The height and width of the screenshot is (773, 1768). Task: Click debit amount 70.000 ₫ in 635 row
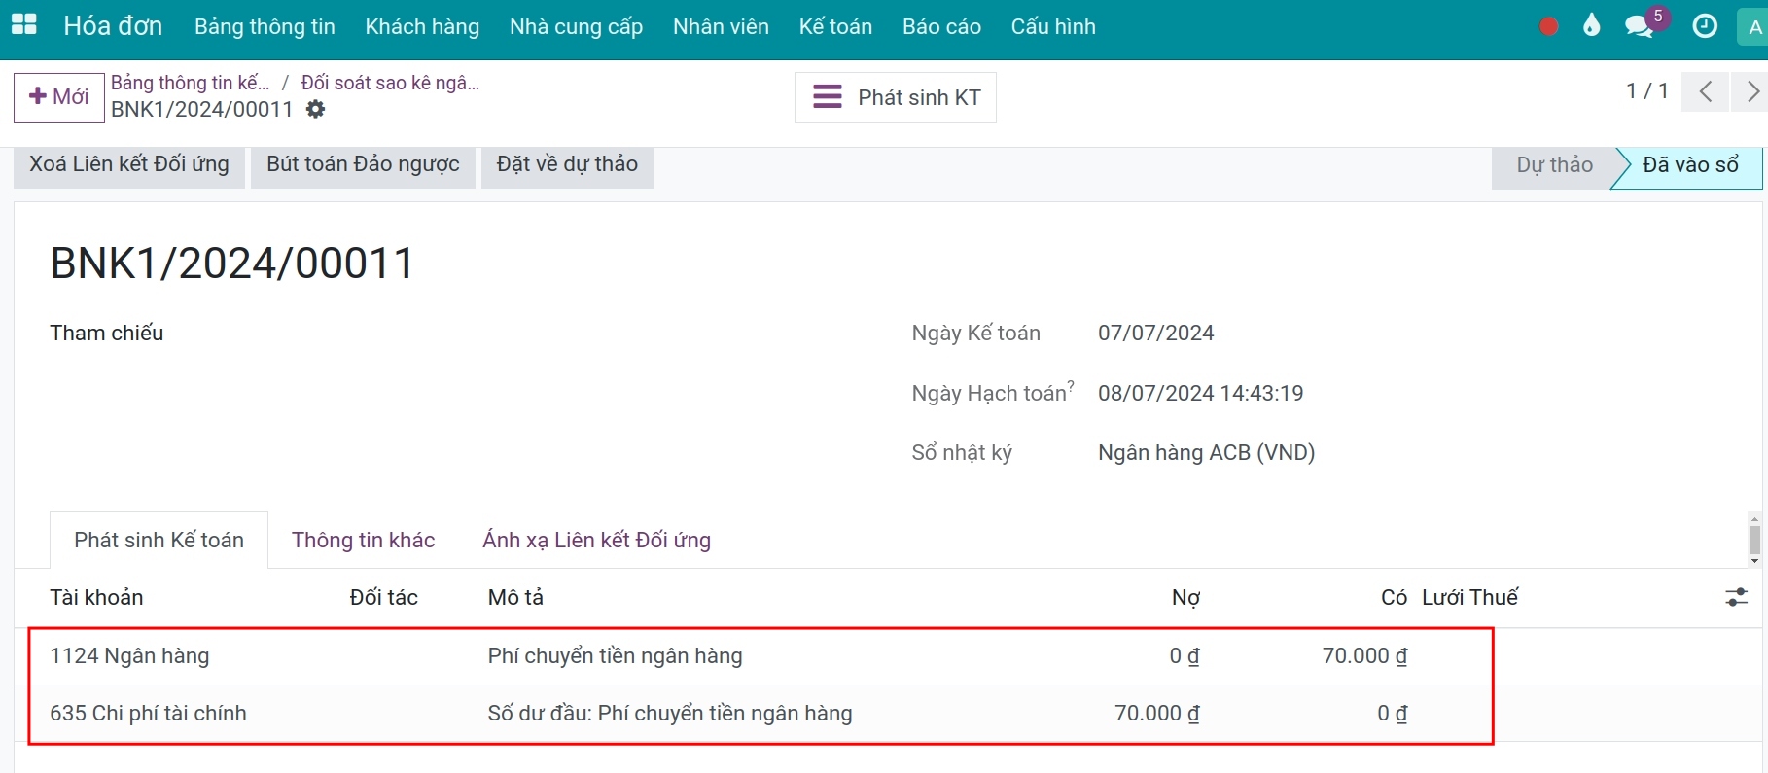[x=1156, y=714]
